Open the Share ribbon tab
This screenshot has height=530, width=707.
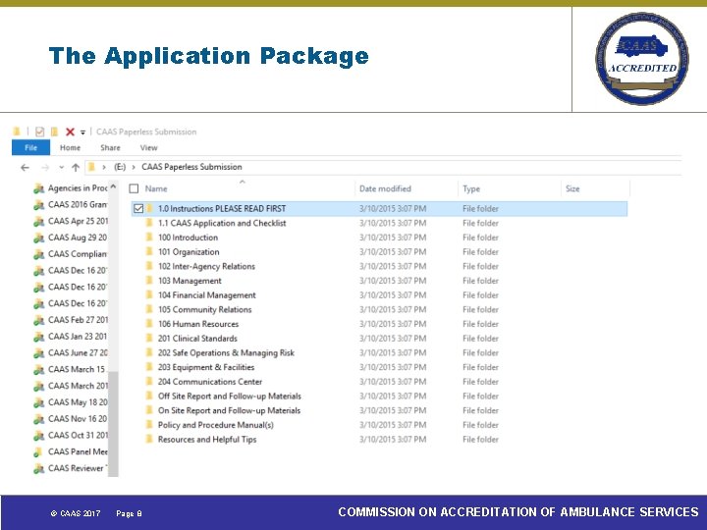110,148
